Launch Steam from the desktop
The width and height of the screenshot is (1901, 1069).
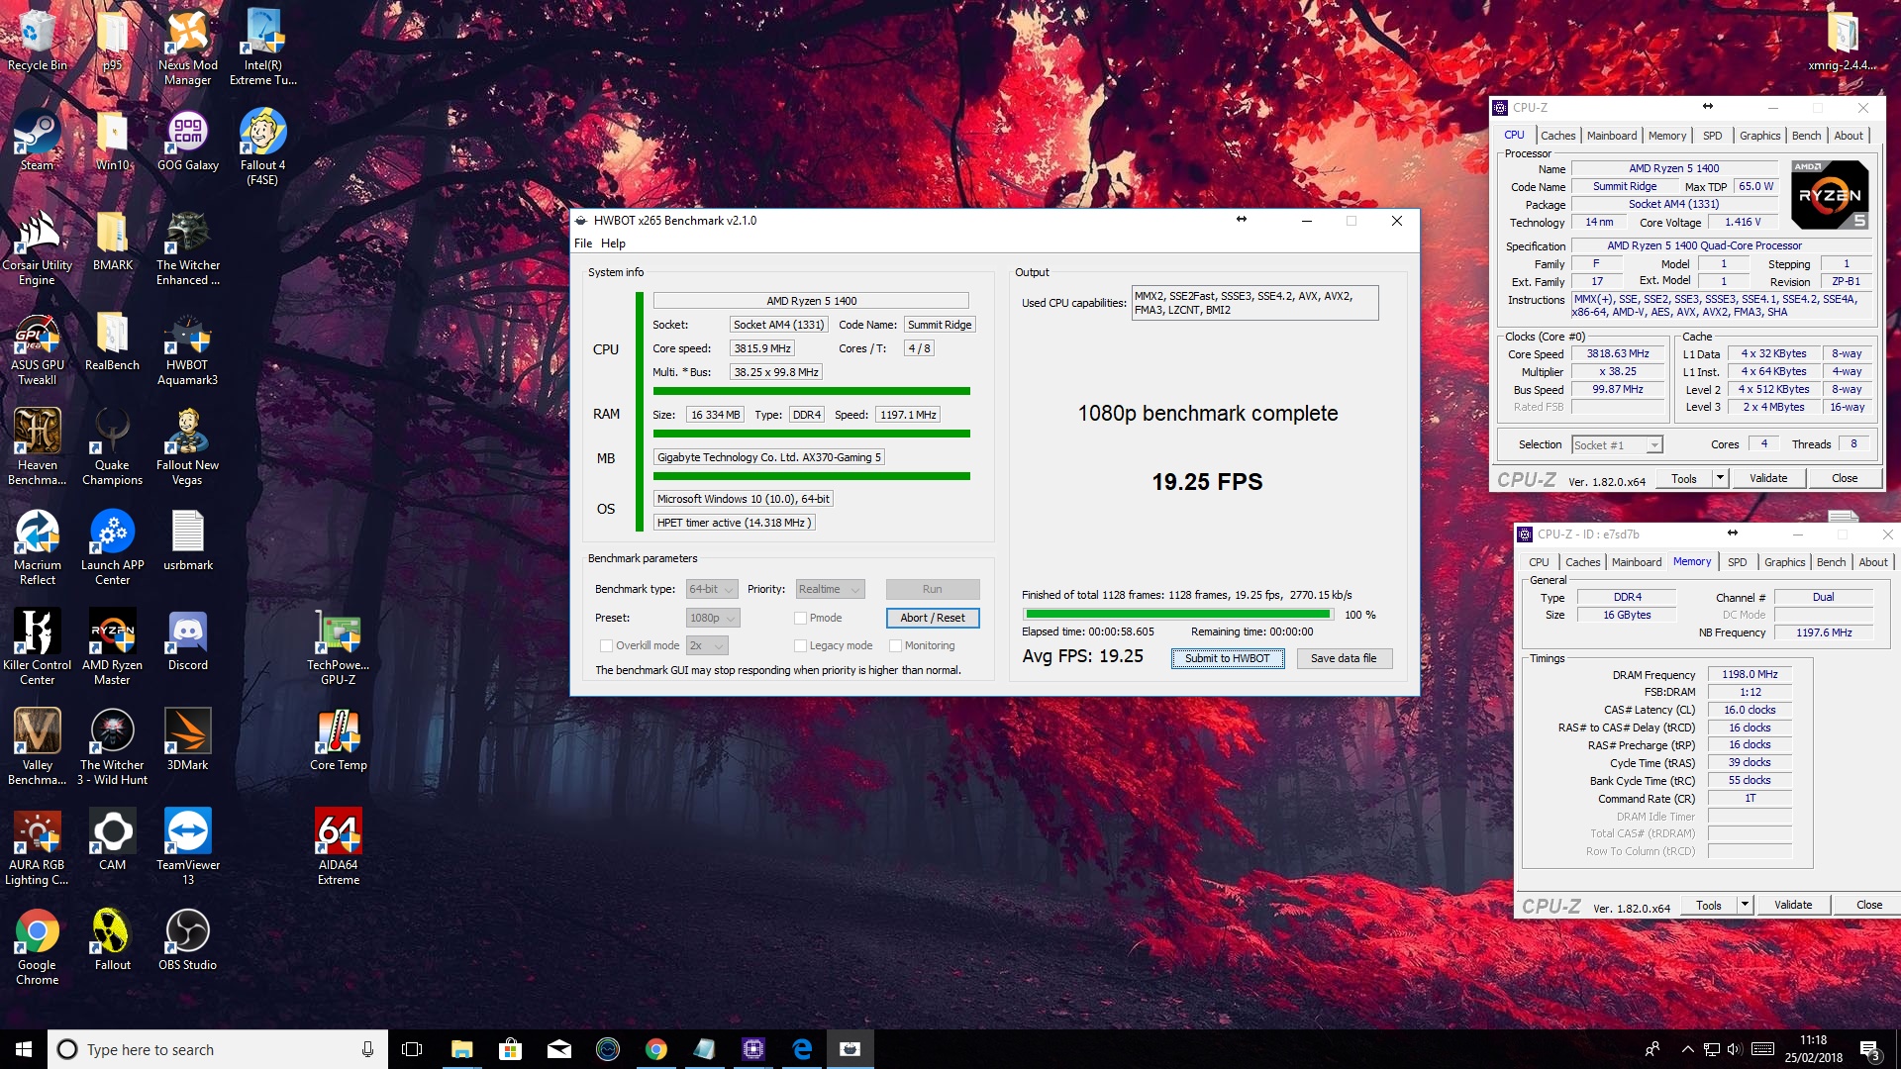(x=37, y=140)
